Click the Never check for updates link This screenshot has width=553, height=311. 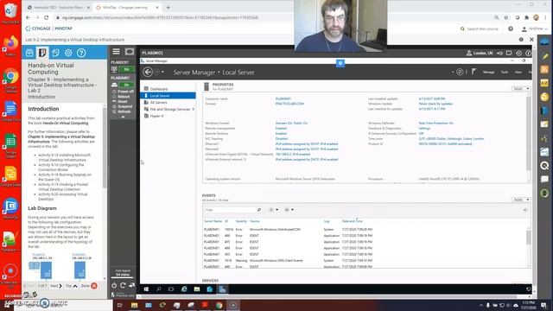(x=435, y=104)
